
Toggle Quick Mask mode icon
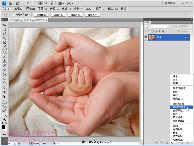[4, 133]
